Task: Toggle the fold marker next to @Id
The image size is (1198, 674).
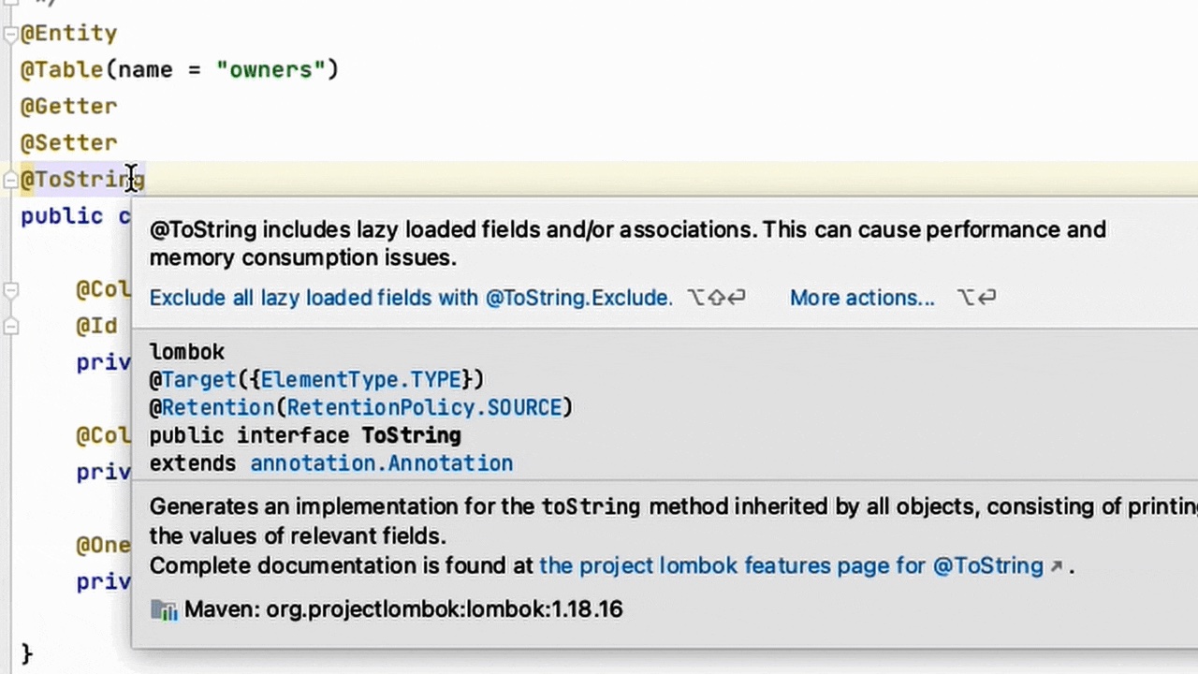Action: tap(10, 327)
